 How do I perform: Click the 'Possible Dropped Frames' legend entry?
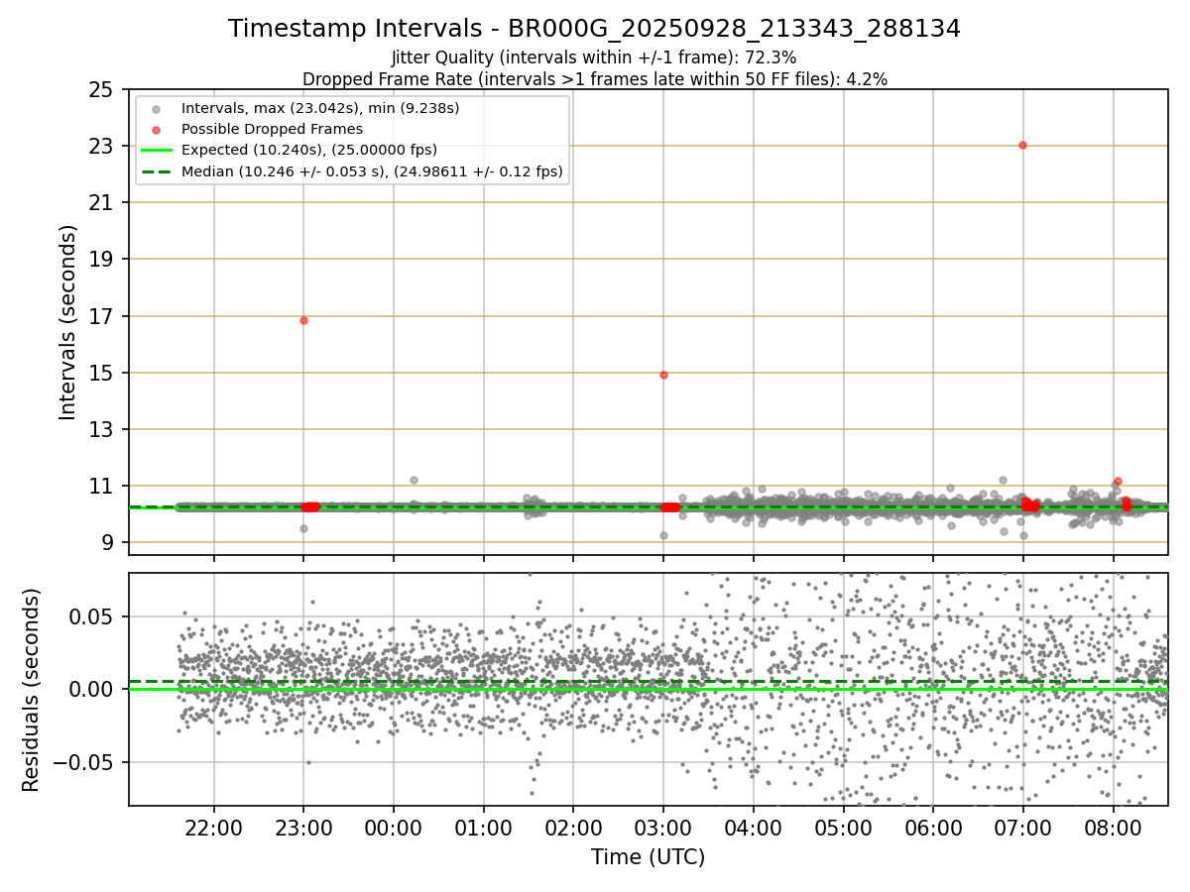click(272, 129)
